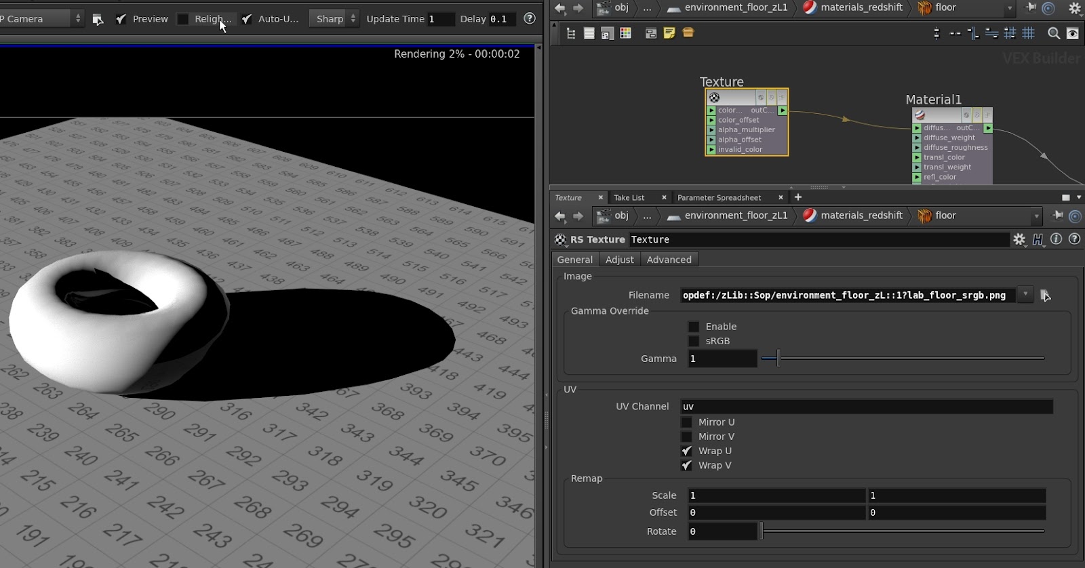
Task: Create subnet package icon in network toolbar
Action: click(688, 33)
